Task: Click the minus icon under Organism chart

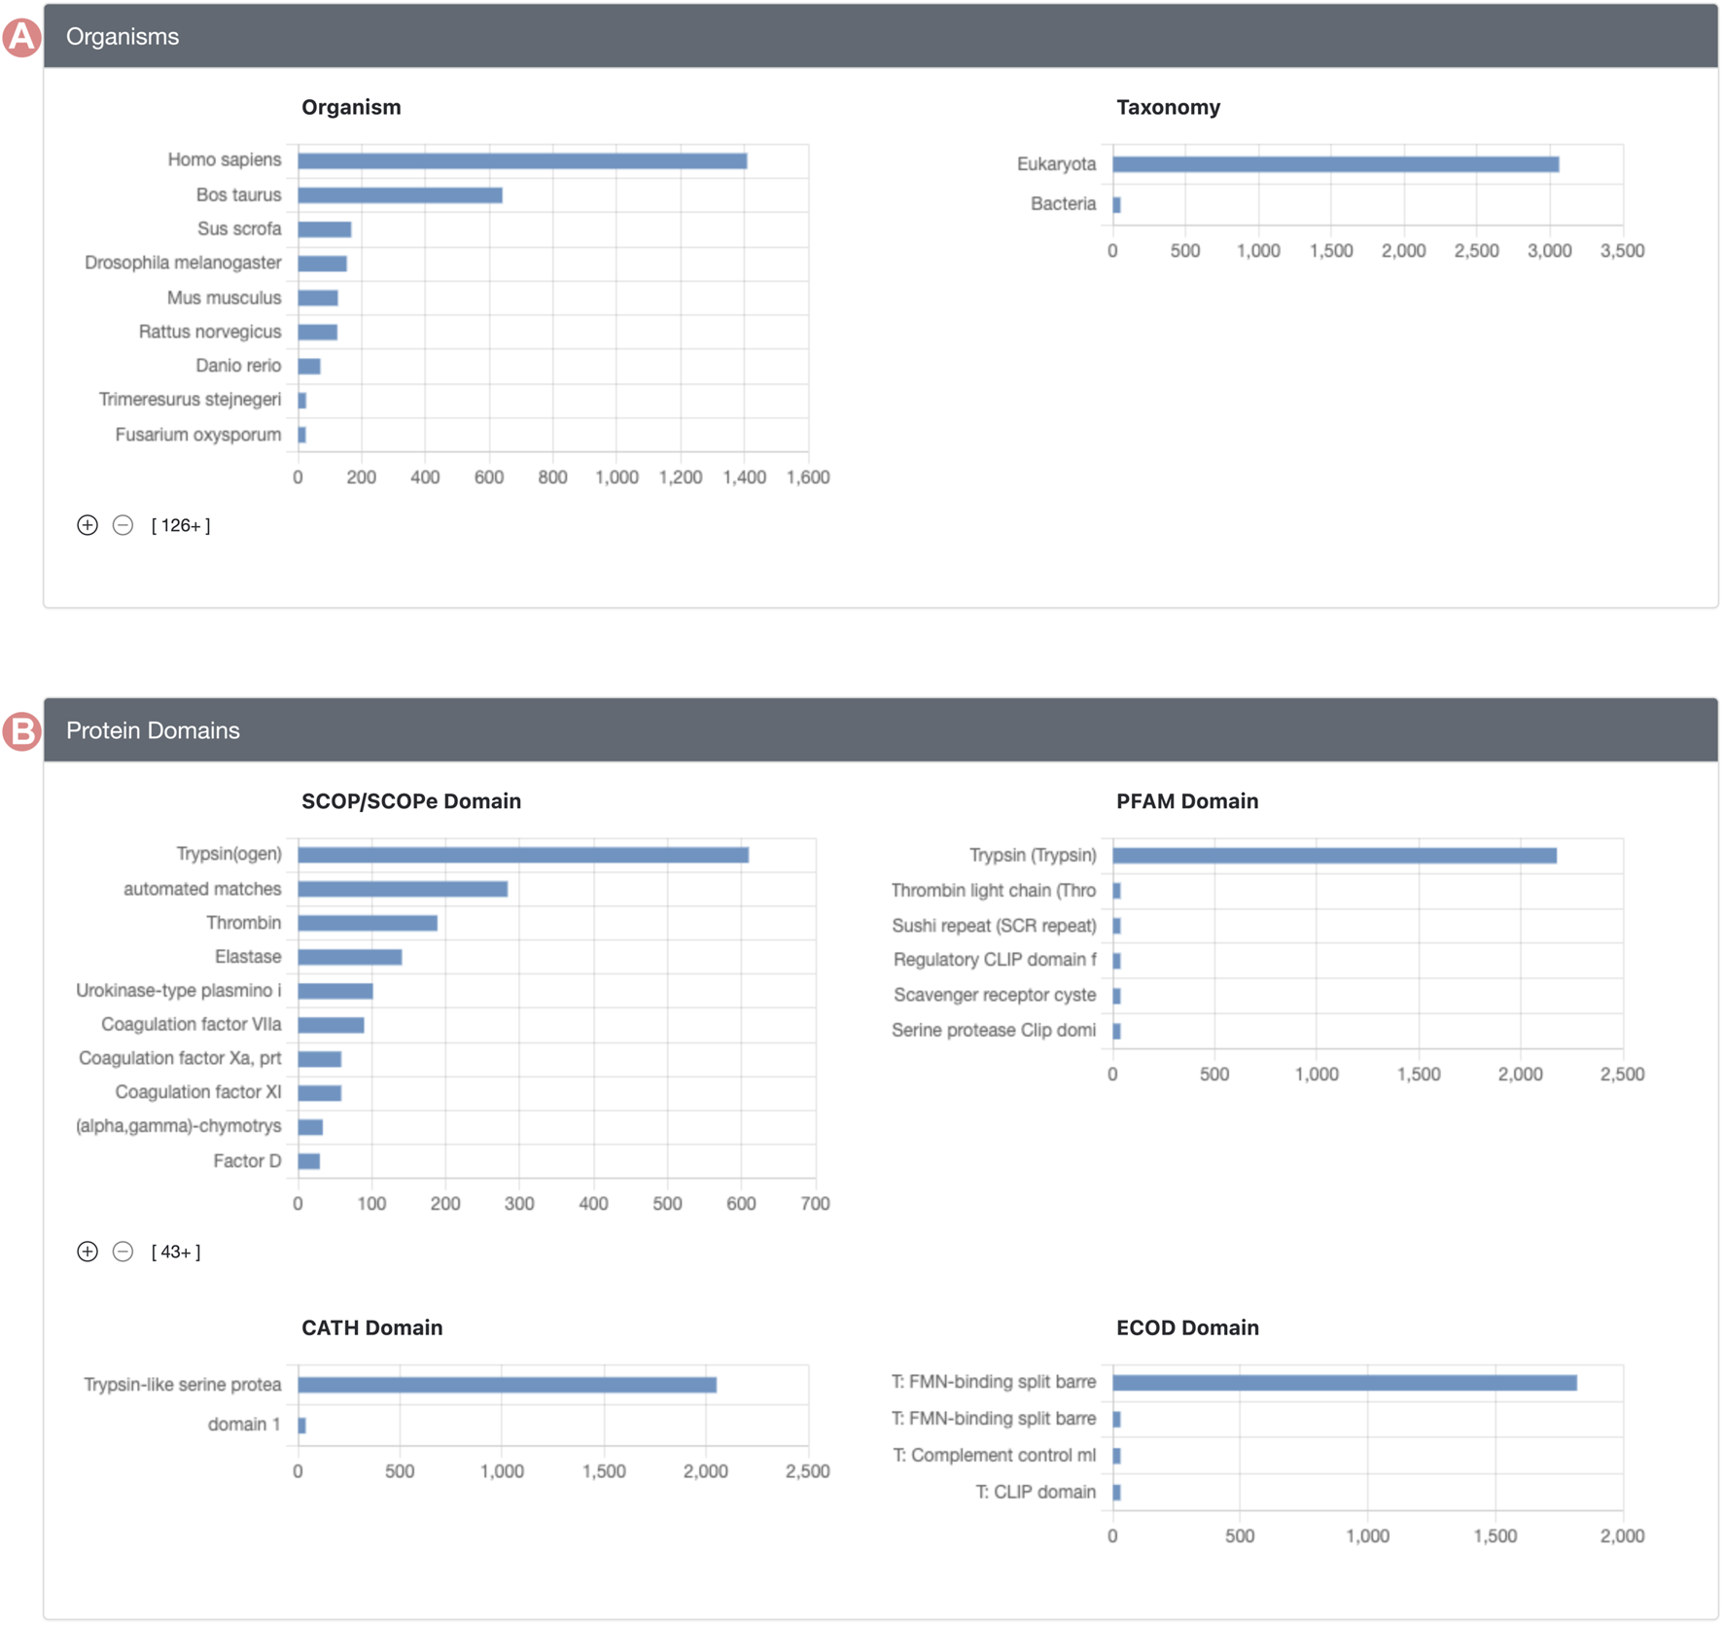Action: 123,525
